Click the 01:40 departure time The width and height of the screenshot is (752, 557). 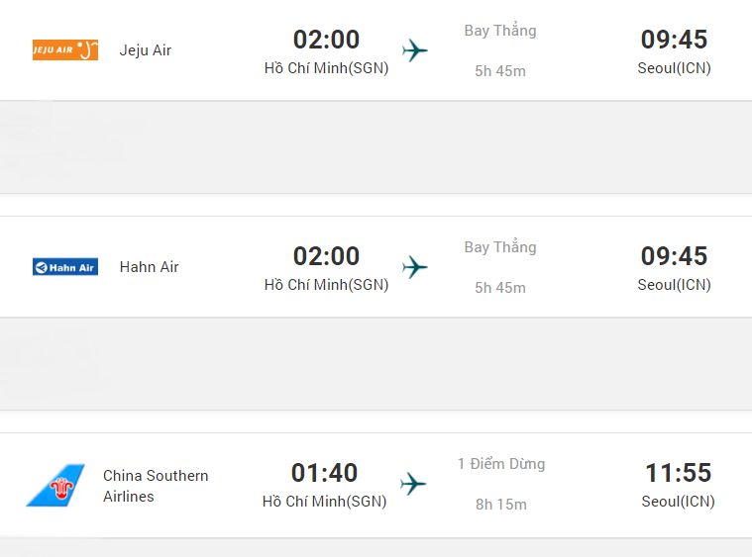324,473
